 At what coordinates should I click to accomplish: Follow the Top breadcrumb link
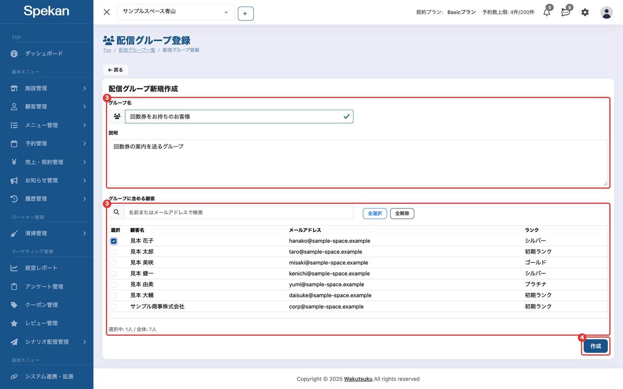[107, 50]
